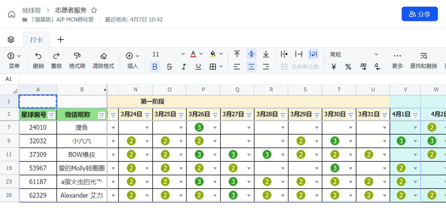Increase decimal places
The image size is (446, 213).
tap(363, 67)
